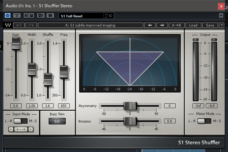Image resolution: width=228 pixels, height=152 pixels.
Task: Open the Save preset menu
Action: point(210,25)
